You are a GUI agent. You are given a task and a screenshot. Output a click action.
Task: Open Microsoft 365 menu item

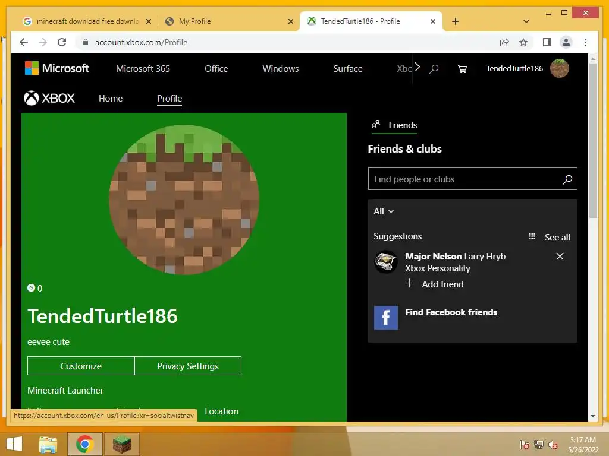click(143, 69)
